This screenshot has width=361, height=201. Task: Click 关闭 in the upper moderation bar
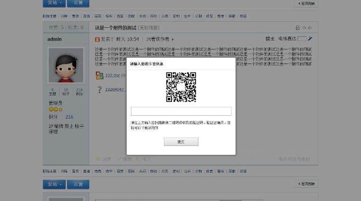[142, 16]
